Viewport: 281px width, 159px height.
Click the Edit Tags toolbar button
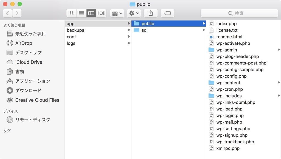coord(167,13)
